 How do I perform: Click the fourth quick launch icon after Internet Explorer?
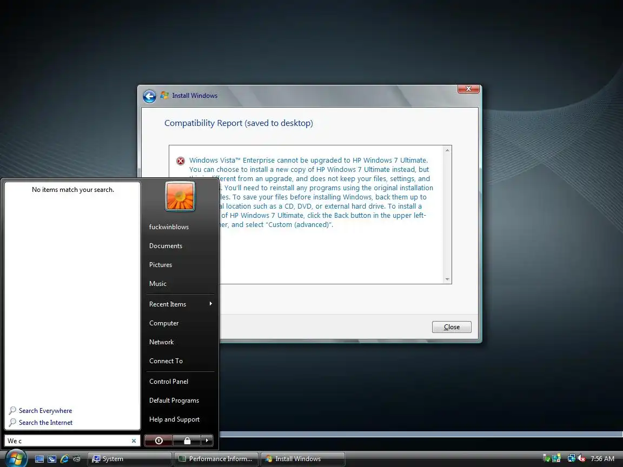pos(77,459)
